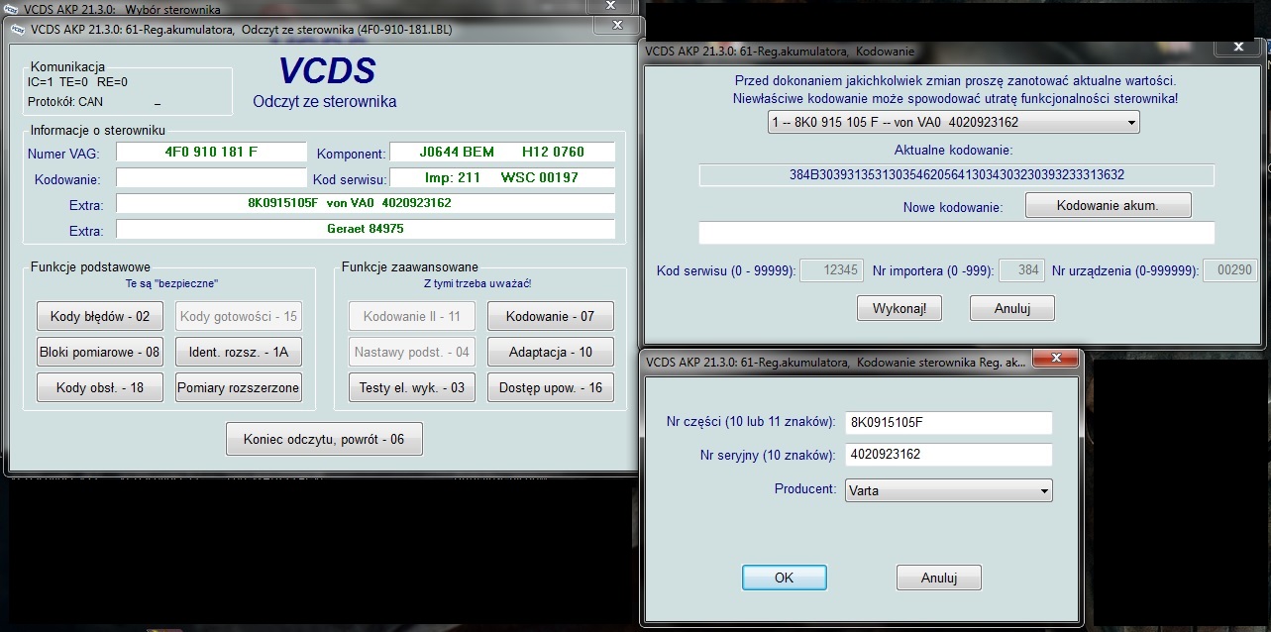This screenshot has height=632, width=1271.
Task: Confirm battery coding with OK
Action: pyautogui.click(x=784, y=578)
